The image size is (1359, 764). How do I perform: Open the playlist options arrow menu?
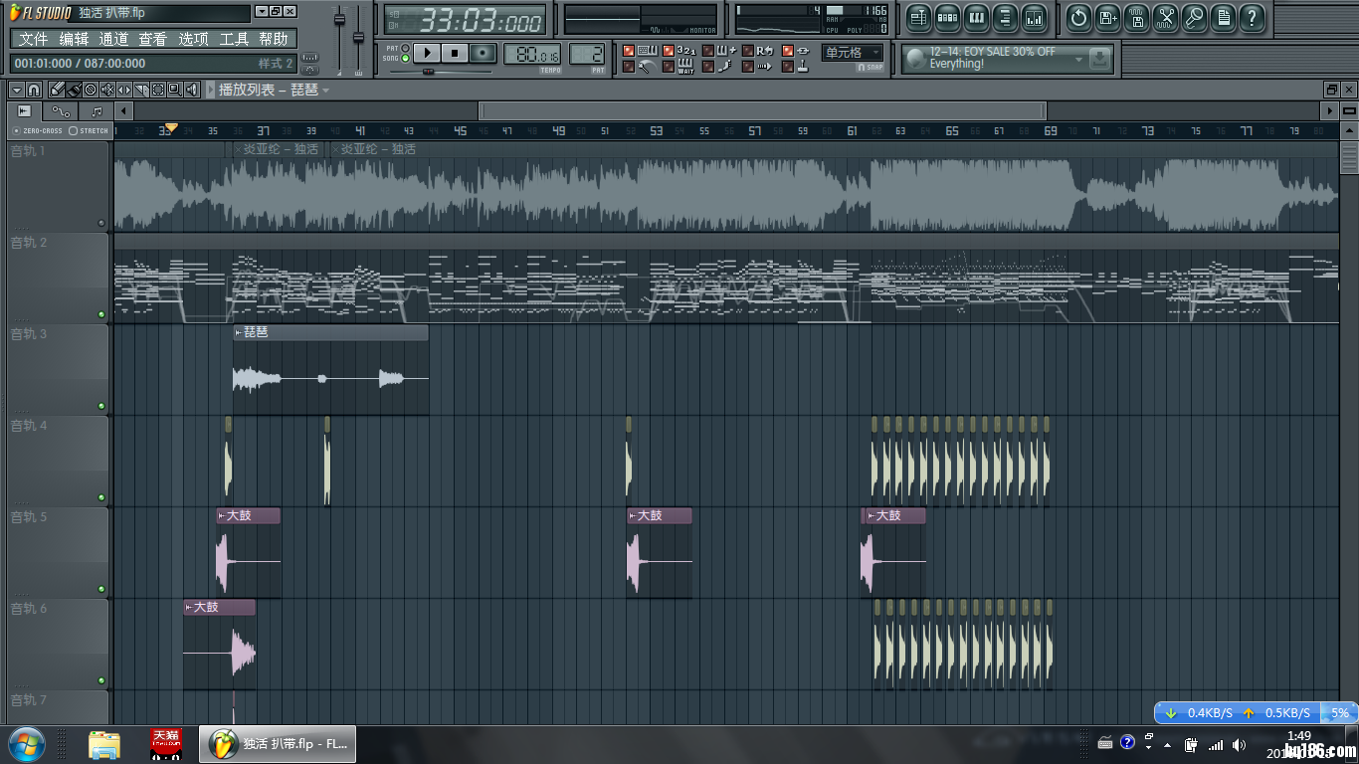coord(16,90)
